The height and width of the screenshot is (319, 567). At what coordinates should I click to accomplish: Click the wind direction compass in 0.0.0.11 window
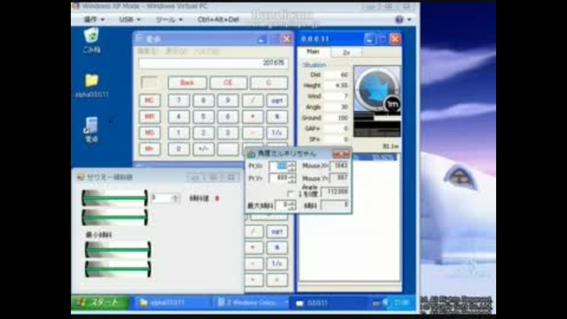(377, 89)
